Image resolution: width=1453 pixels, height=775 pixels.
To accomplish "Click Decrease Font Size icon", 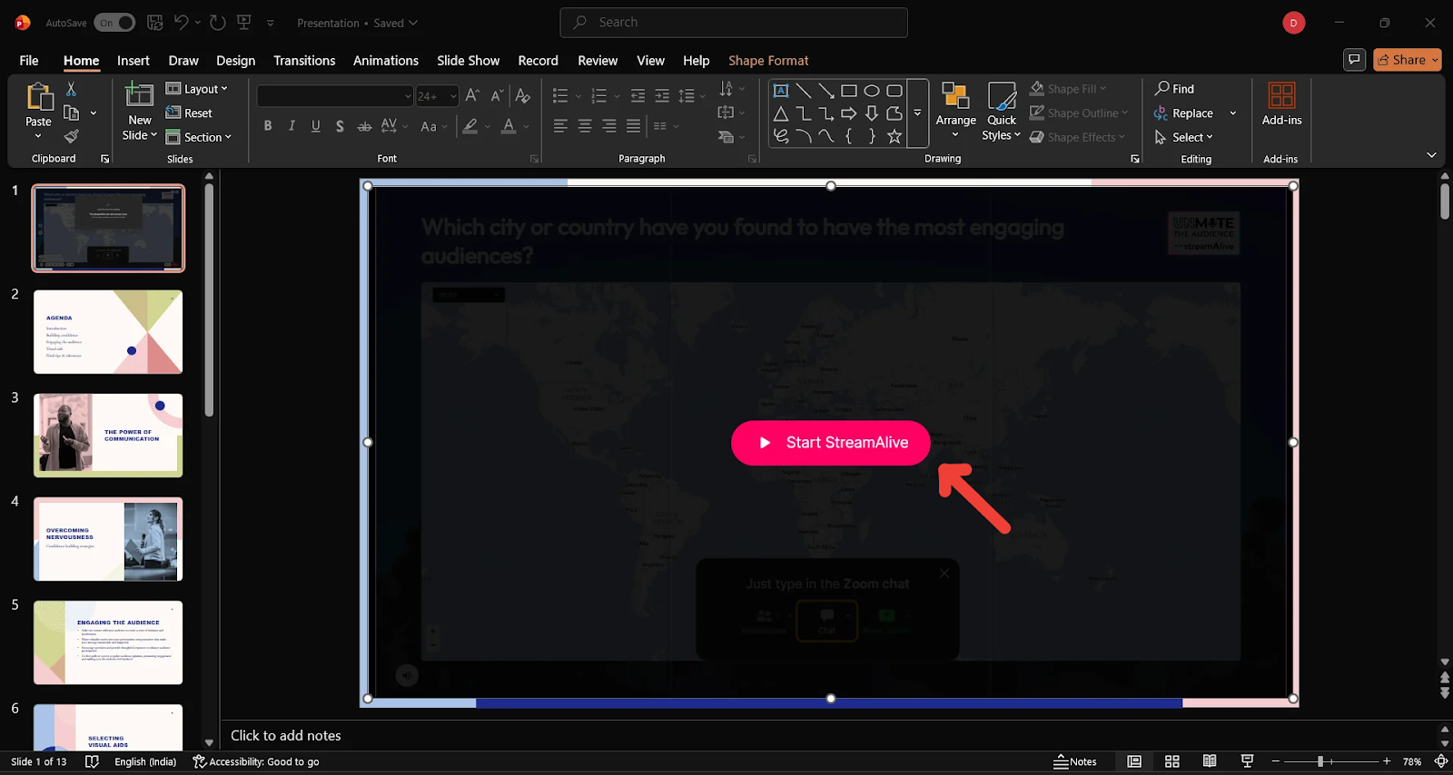I will pos(497,95).
